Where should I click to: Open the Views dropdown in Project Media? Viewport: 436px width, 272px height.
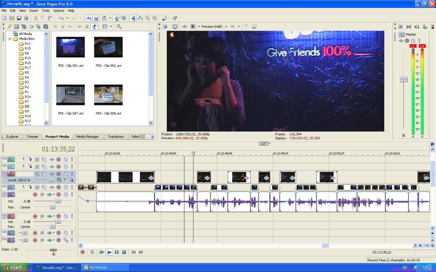(111, 27)
